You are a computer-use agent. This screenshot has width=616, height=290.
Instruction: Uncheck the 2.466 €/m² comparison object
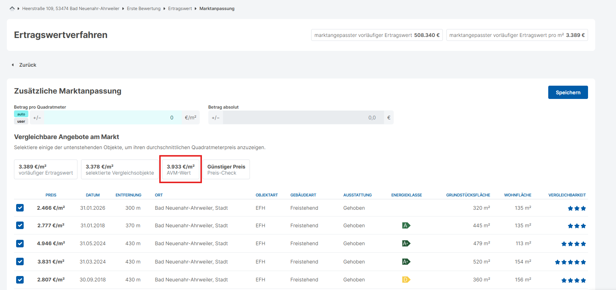click(20, 208)
